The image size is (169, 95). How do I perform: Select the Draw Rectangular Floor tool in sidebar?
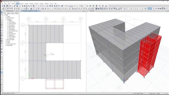[2, 33]
